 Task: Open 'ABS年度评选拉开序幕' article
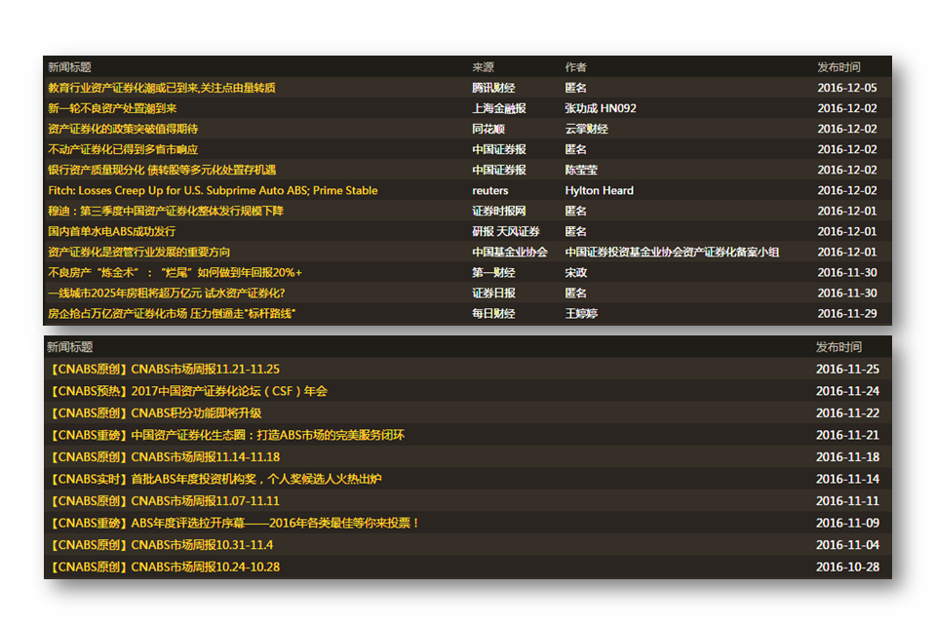(x=234, y=523)
